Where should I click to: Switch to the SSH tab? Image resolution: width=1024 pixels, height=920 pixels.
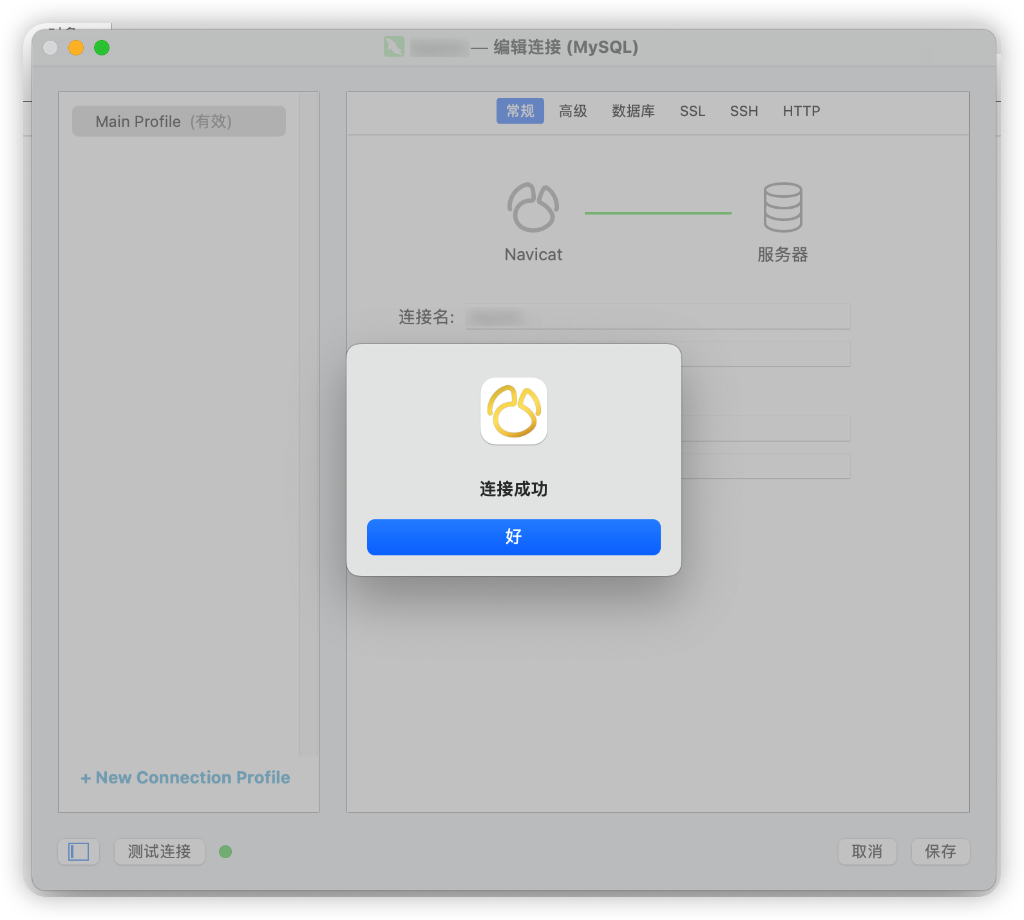pos(744,111)
